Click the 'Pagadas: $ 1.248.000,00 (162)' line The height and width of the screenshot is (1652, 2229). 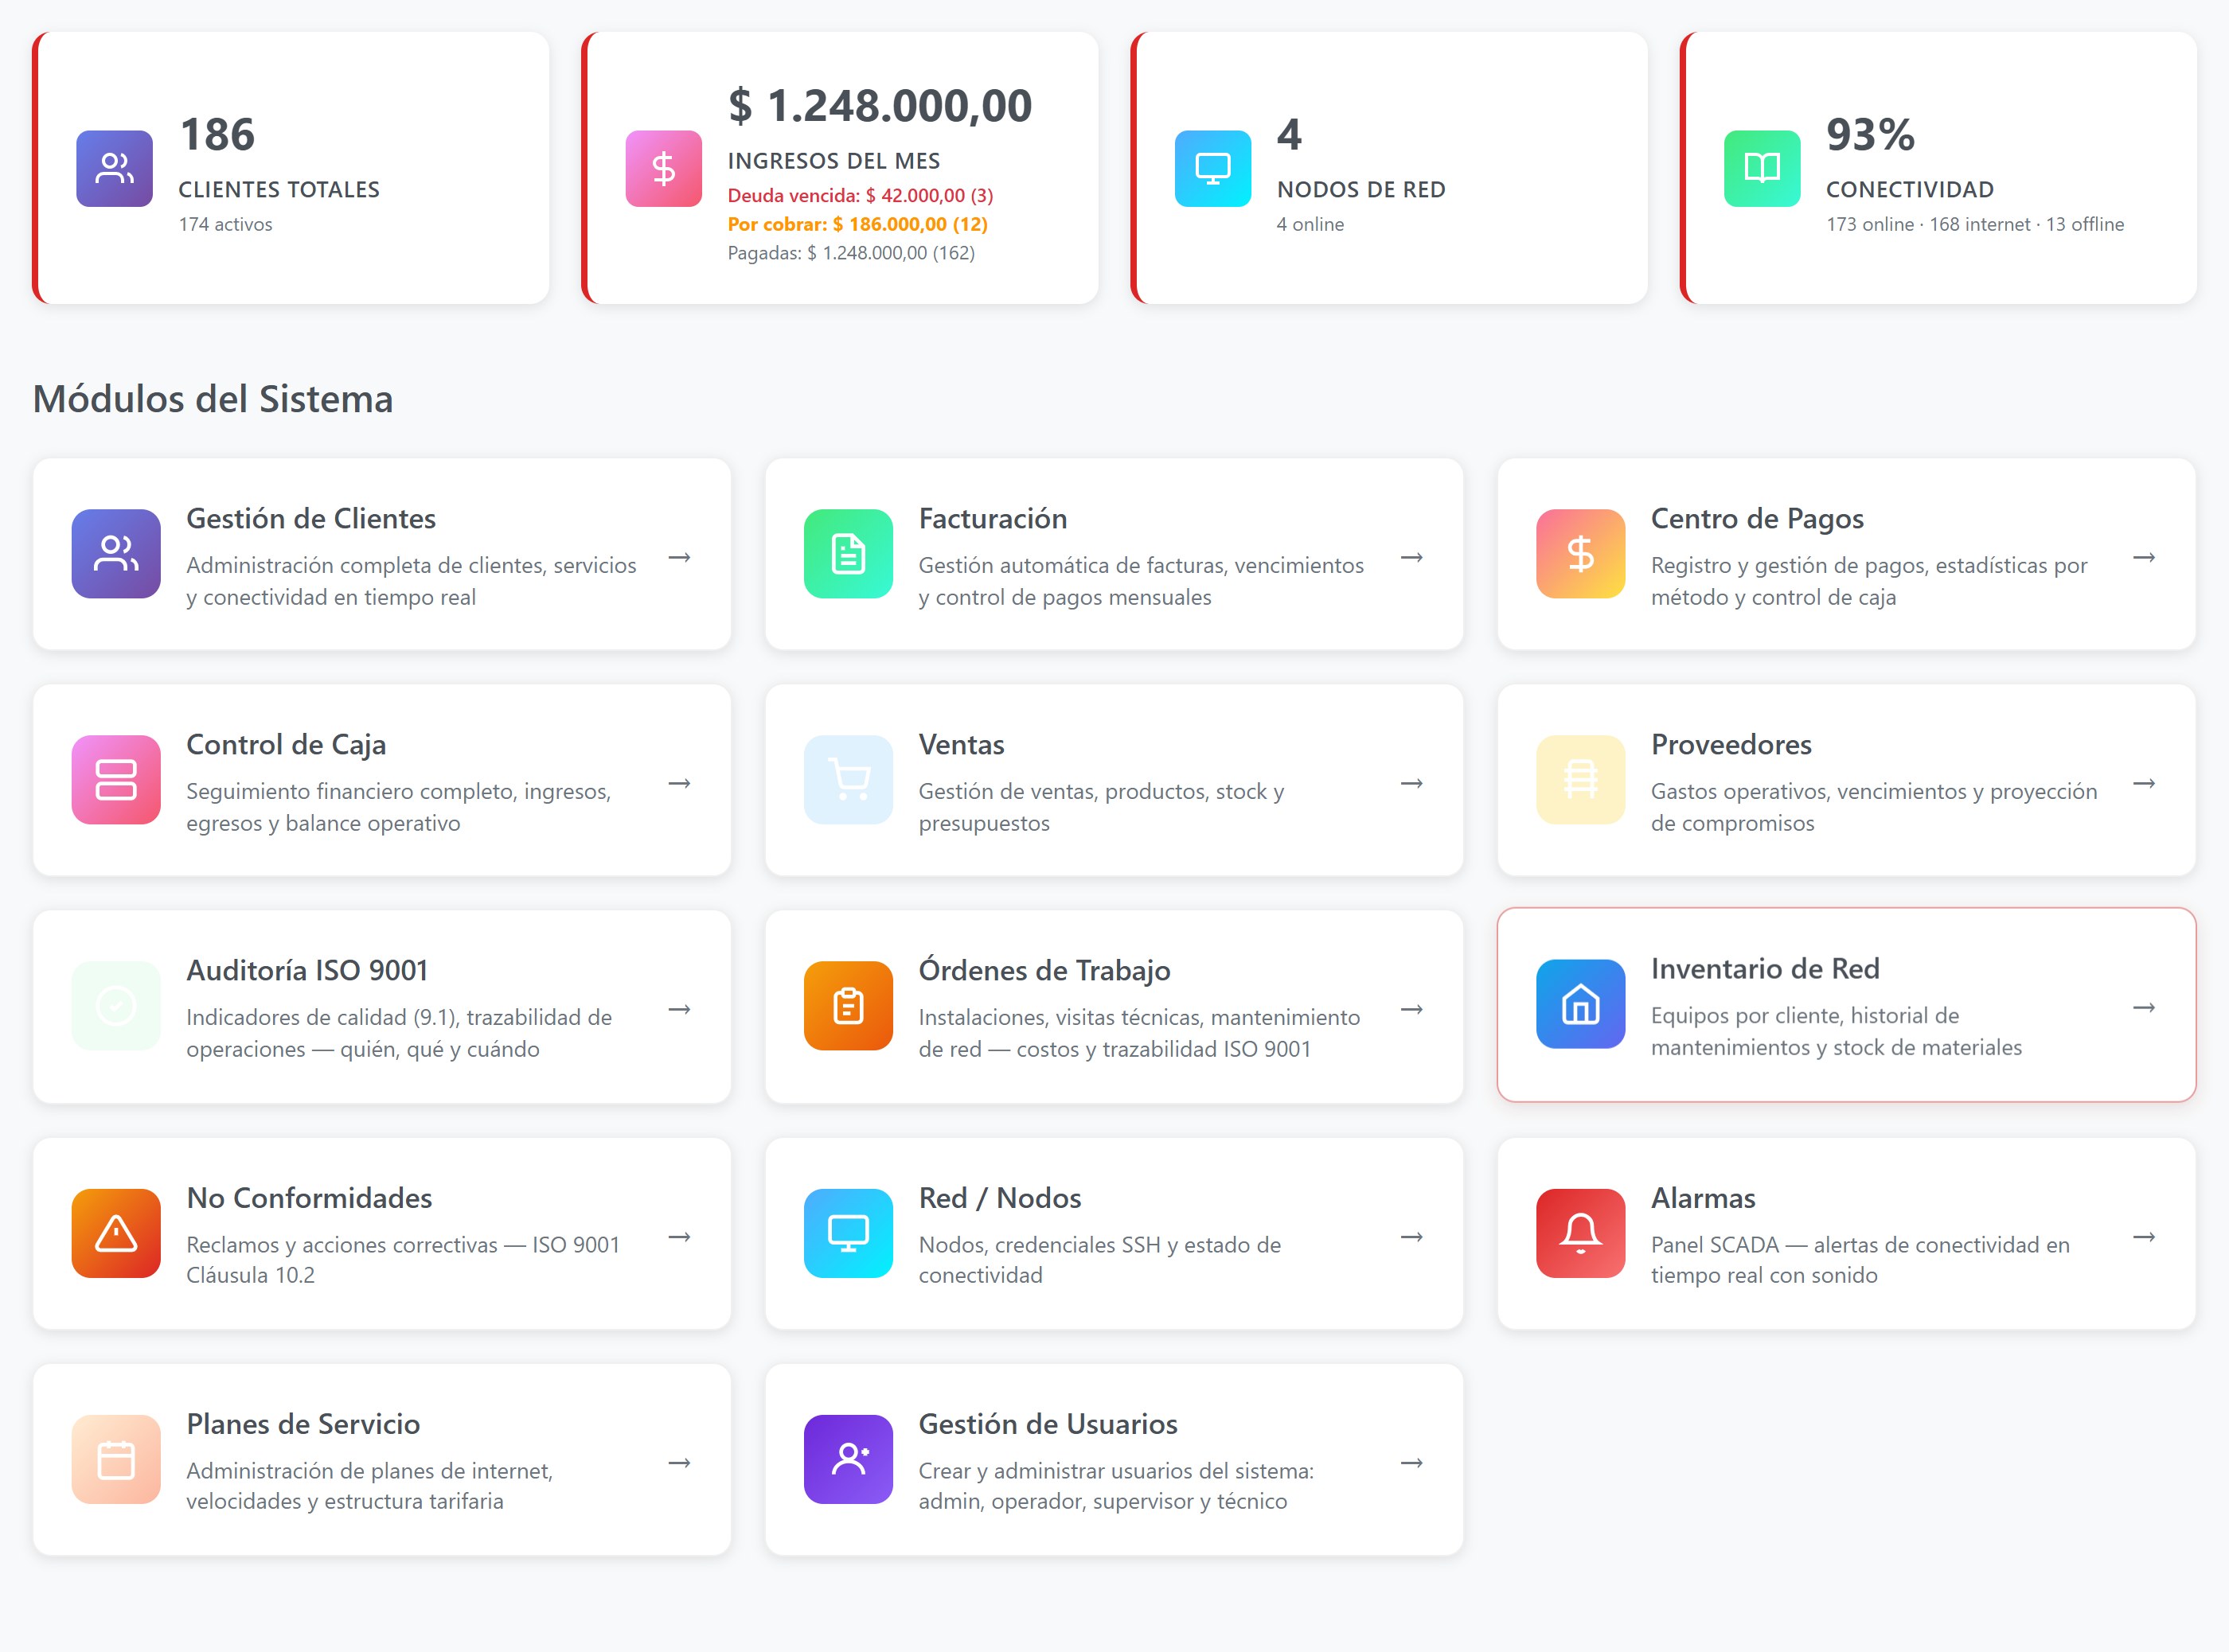click(851, 253)
